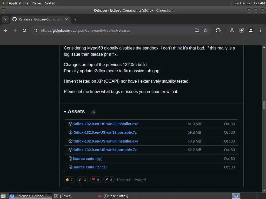Open the Places menu
The image size is (266, 199).
tap(36, 3)
